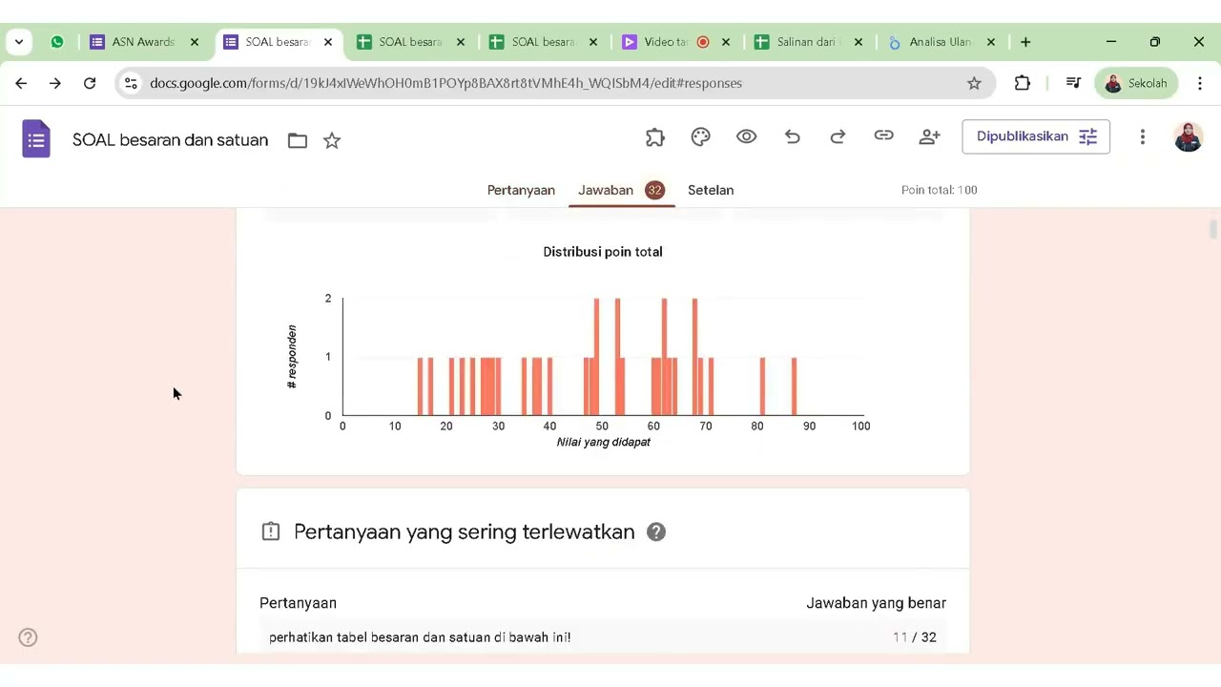This screenshot has height=687, width=1221.
Task: Switch to the Setelan tab
Action: pos(711,190)
